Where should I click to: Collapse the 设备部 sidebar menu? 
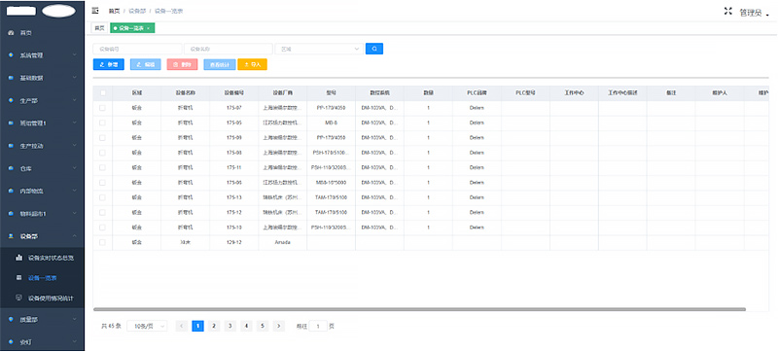[x=42, y=236]
